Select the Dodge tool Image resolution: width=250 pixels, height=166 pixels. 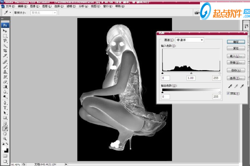pos(5,97)
